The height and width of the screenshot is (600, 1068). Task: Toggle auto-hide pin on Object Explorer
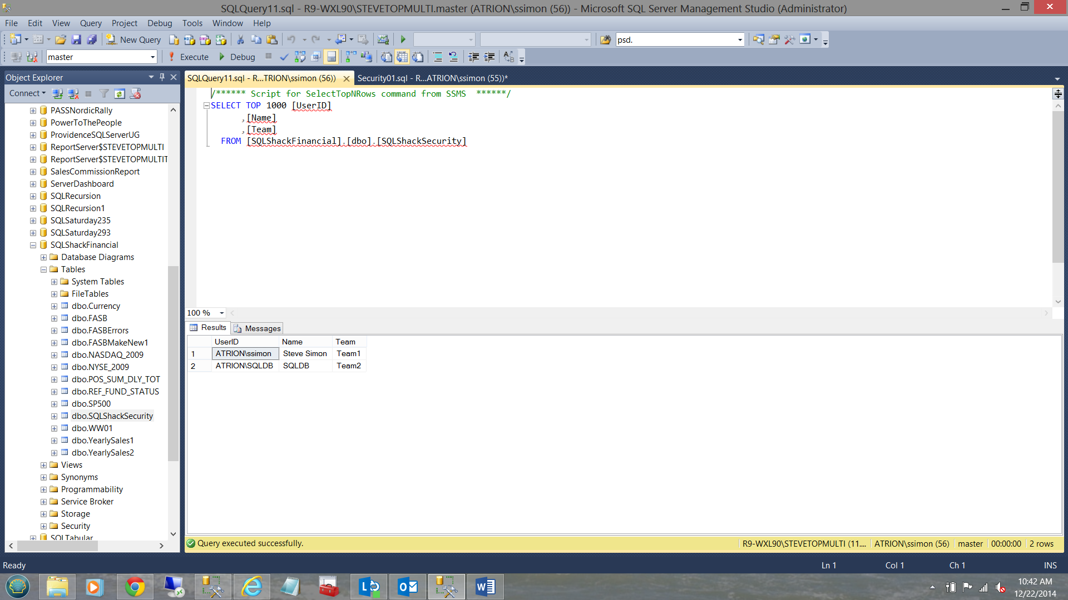click(162, 77)
